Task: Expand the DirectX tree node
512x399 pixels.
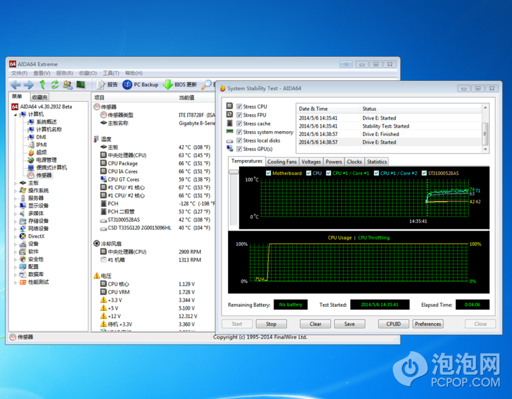Action: pyautogui.click(x=15, y=237)
